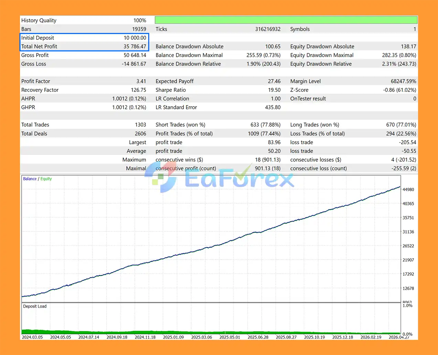Select the Recovery Factor value 126.75
The height and width of the screenshot is (355, 438).
tap(139, 90)
